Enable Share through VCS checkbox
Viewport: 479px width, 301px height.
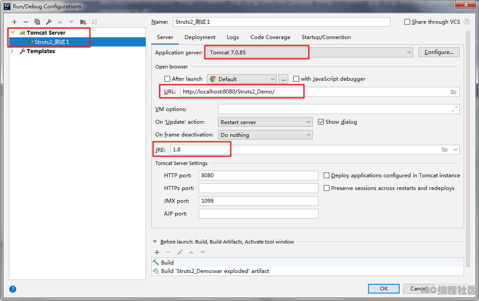407,21
